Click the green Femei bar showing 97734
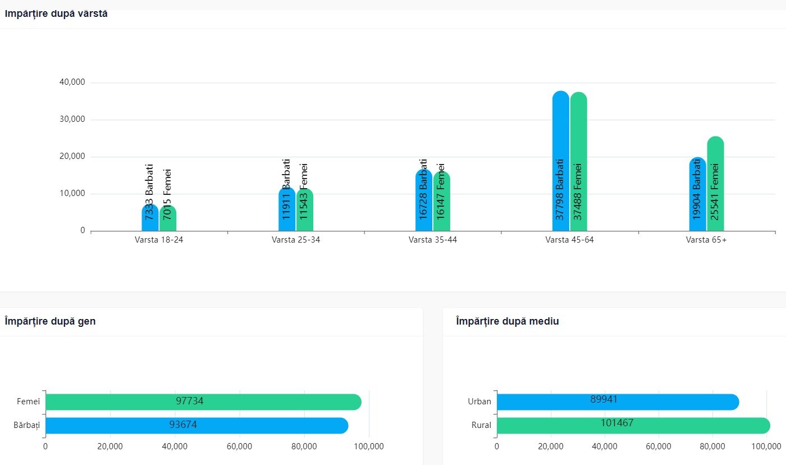The width and height of the screenshot is (786, 465). [203, 402]
